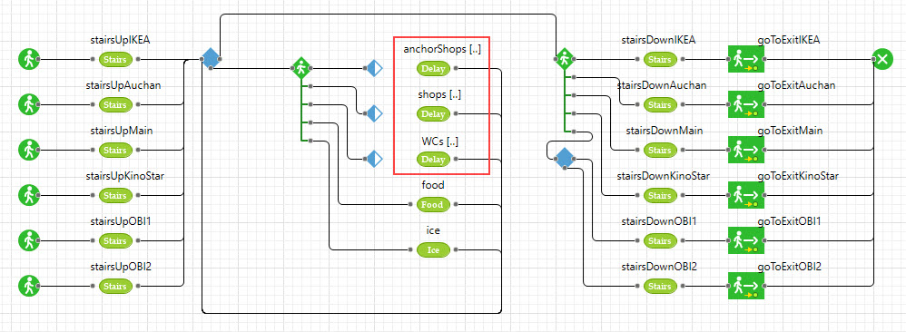Click the blue diamond left of stairsDownKinoStar

point(564,158)
